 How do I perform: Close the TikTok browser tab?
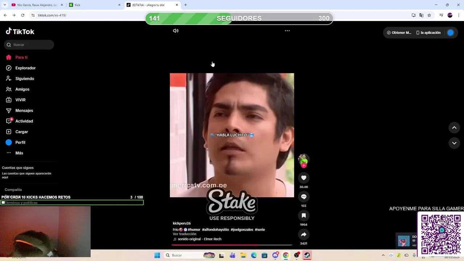point(177,5)
